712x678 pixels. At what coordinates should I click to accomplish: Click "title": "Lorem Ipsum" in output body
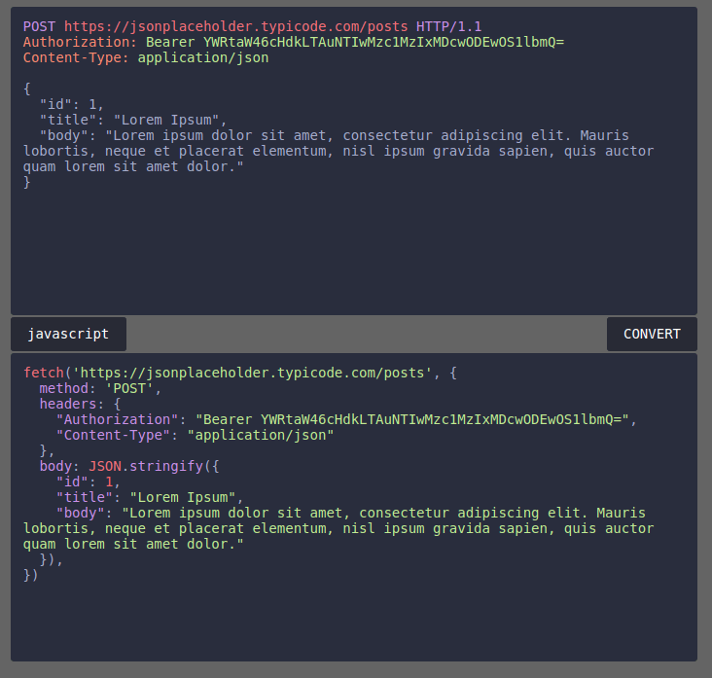[x=150, y=497]
